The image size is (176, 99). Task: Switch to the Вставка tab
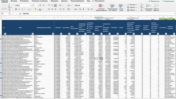(x=14, y=1)
